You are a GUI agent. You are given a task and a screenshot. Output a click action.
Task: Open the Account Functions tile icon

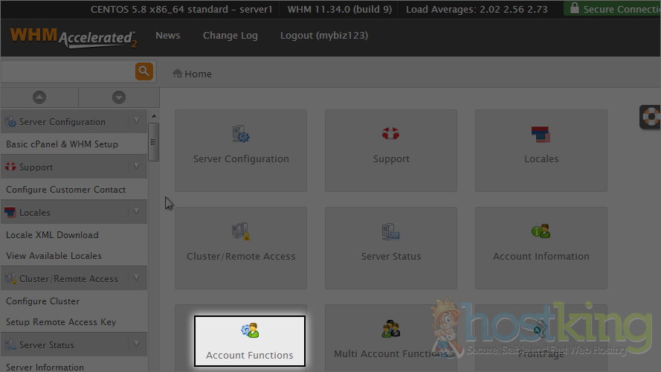click(250, 330)
